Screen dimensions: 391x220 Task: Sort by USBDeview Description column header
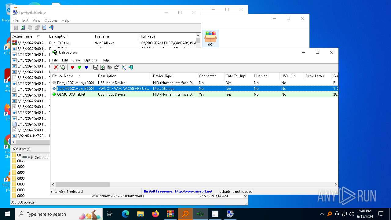(x=124, y=76)
